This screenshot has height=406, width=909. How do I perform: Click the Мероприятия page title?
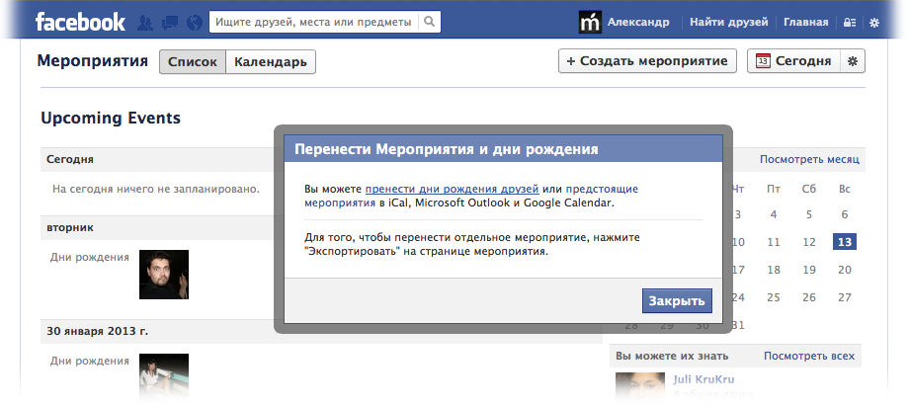(93, 61)
